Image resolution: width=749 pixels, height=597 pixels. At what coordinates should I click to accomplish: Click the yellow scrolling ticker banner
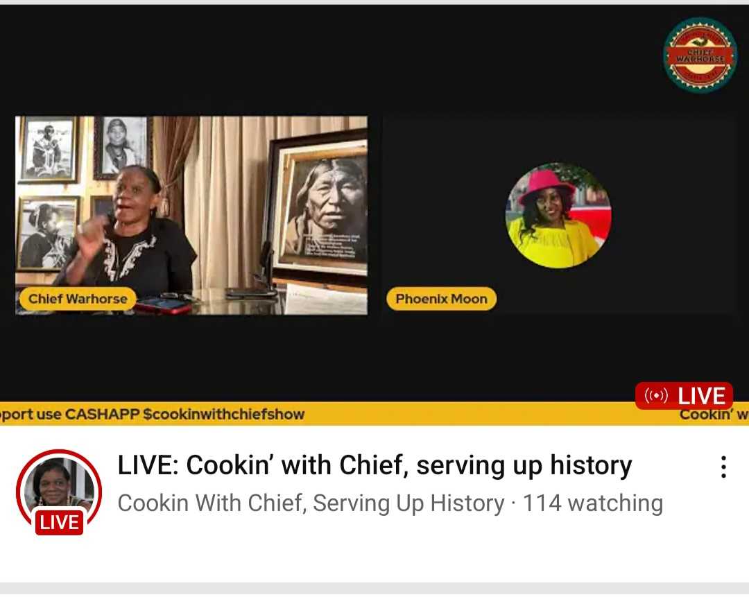374,414
